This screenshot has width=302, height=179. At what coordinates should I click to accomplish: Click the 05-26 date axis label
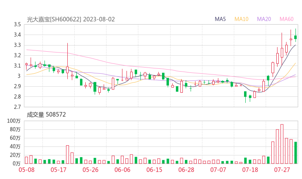[91, 170]
